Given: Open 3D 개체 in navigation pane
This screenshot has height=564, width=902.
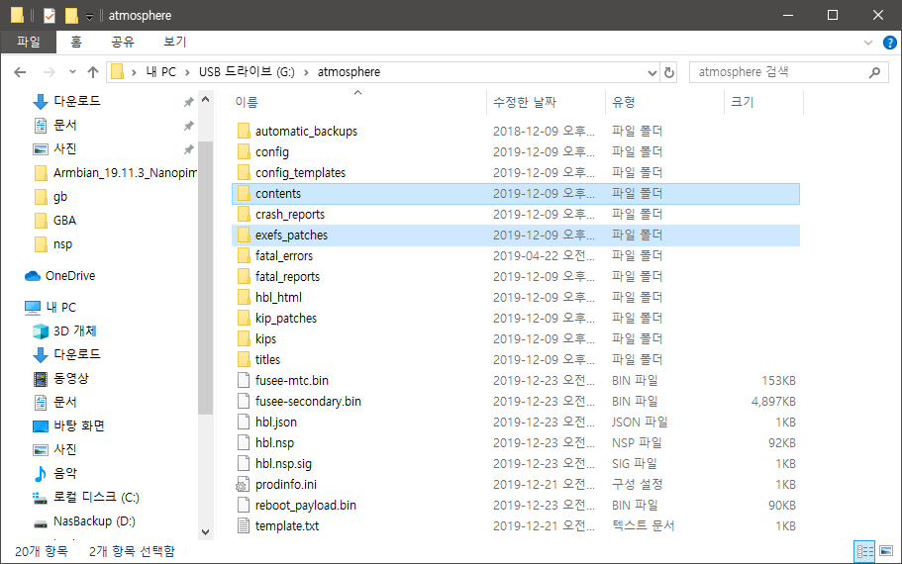Looking at the screenshot, I should (x=65, y=331).
